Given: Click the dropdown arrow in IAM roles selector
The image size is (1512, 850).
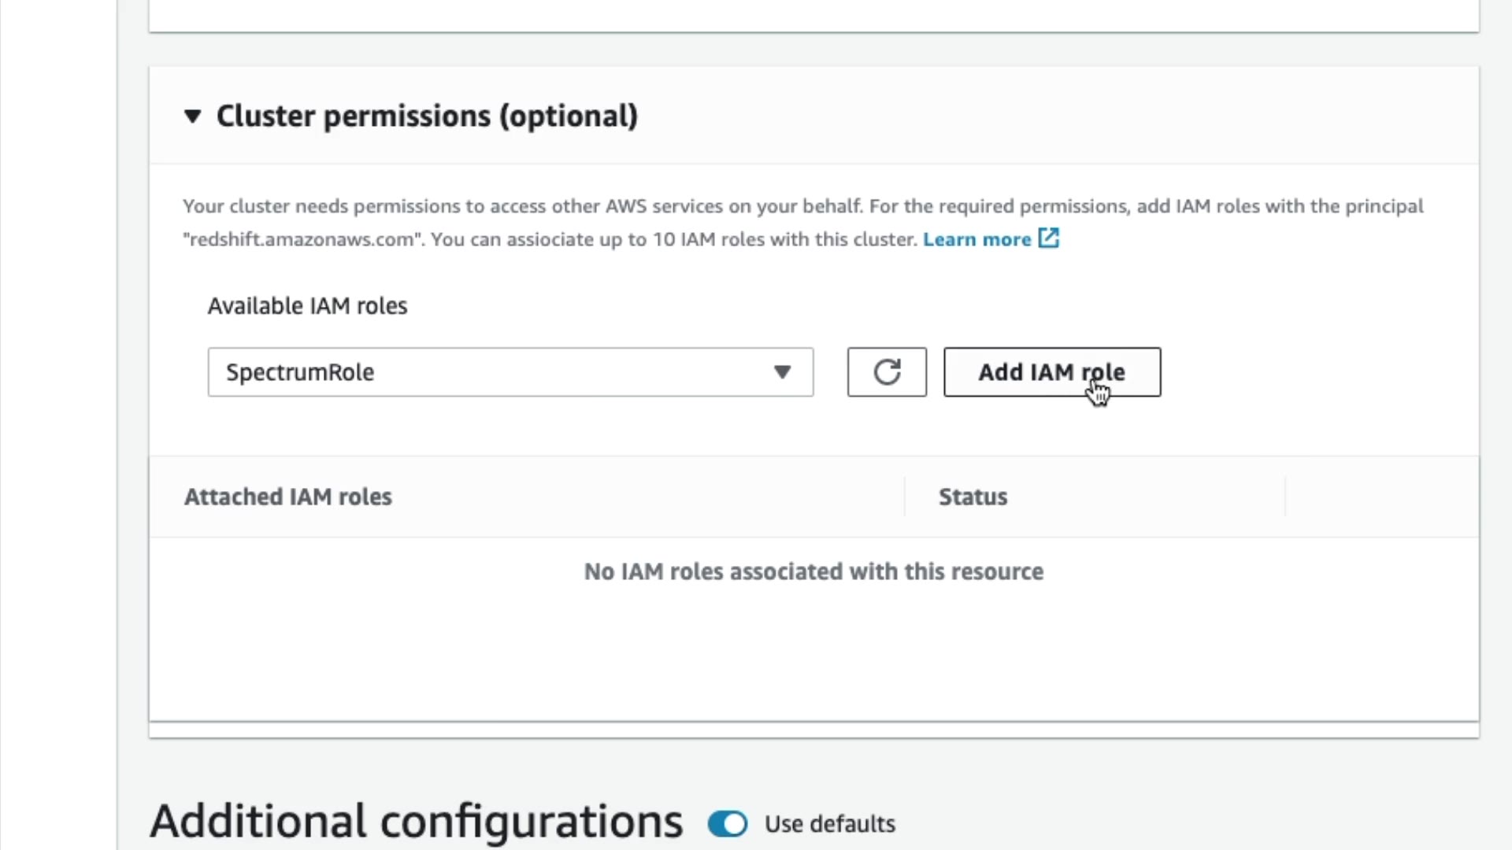Looking at the screenshot, I should (781, 372).
